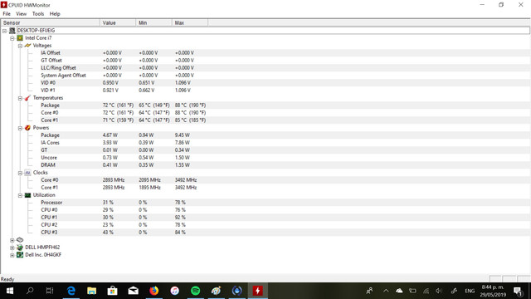Open File Explorer from taskbar
Image resolution: width=531 pixels, height=299 pixels.
click(x=92, y=291)
